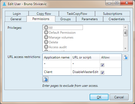Maximize the Edit User window
Screen dimensions: 135x104
(117, 3)
